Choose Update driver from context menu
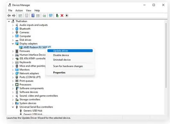Viewport: 170px width, 124px height. click(x=70, y=51)
